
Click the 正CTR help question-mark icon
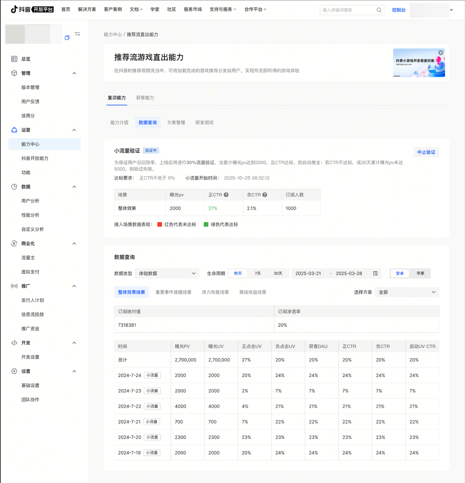coord(226,195)
